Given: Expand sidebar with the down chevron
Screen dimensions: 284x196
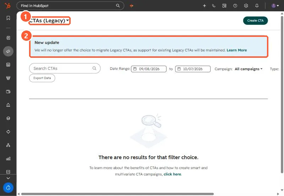Looking at the screenshot, I should pos(8,178).
